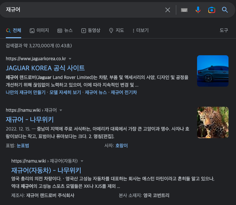Open the 모델 자세히 보기 sitelink

(65, 92)
